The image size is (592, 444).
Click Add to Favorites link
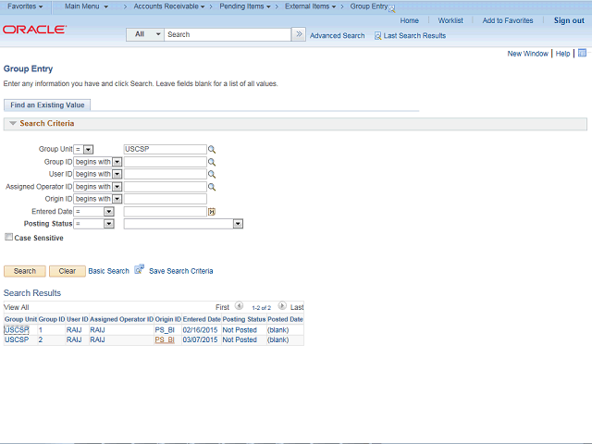click(508, 20)
